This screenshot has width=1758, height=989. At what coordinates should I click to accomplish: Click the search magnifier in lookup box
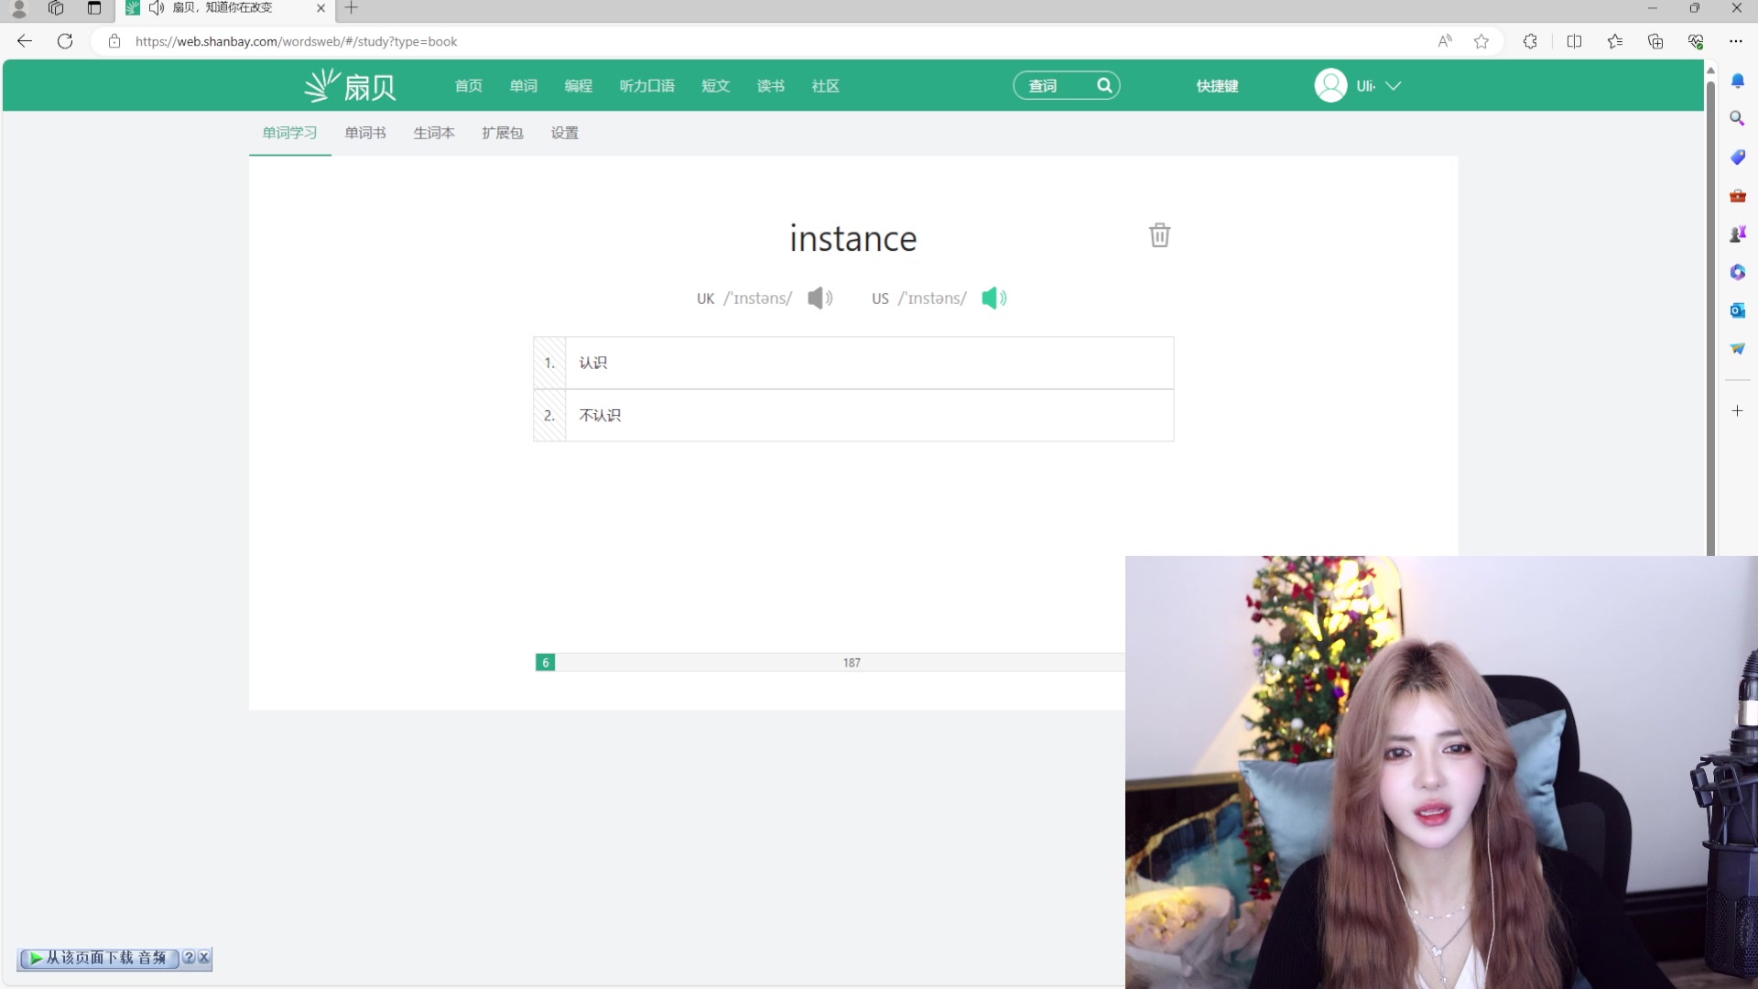coord(1104,85)
